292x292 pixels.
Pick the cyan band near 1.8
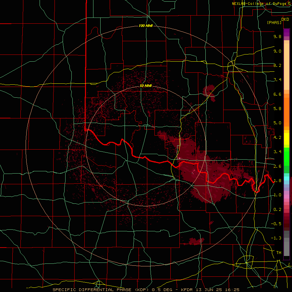(286, 178)
